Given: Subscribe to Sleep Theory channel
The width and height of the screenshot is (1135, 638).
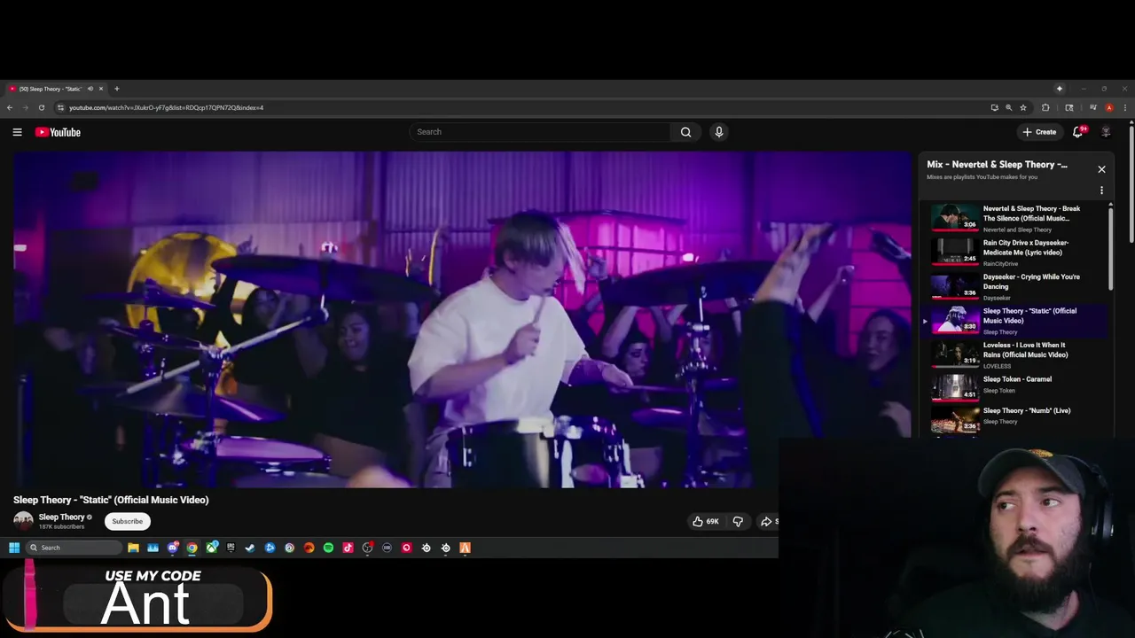Looking at the screenshot, I should pyautogui.click(x=127, y=521).
